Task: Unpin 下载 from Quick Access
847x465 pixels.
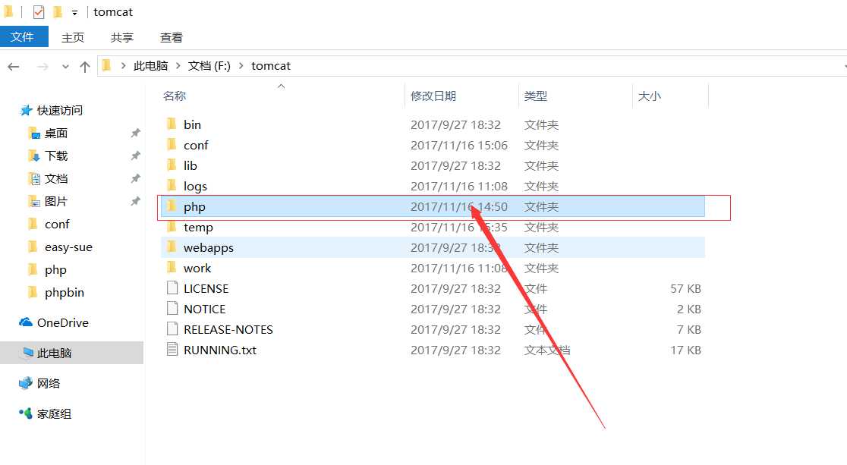Action: pos(136,156)
